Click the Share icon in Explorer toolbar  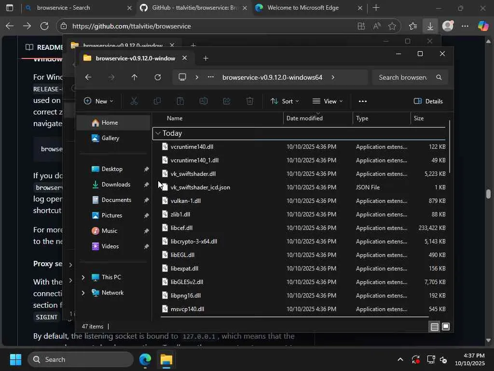coord(227,101)
